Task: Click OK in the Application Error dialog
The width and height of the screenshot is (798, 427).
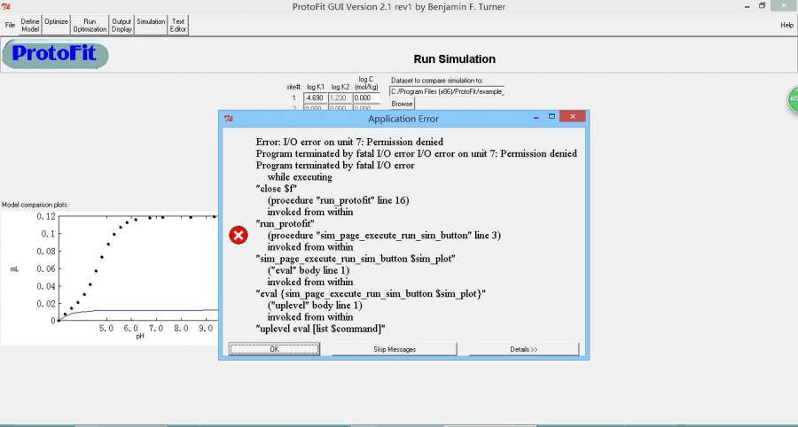Action: 274,349
